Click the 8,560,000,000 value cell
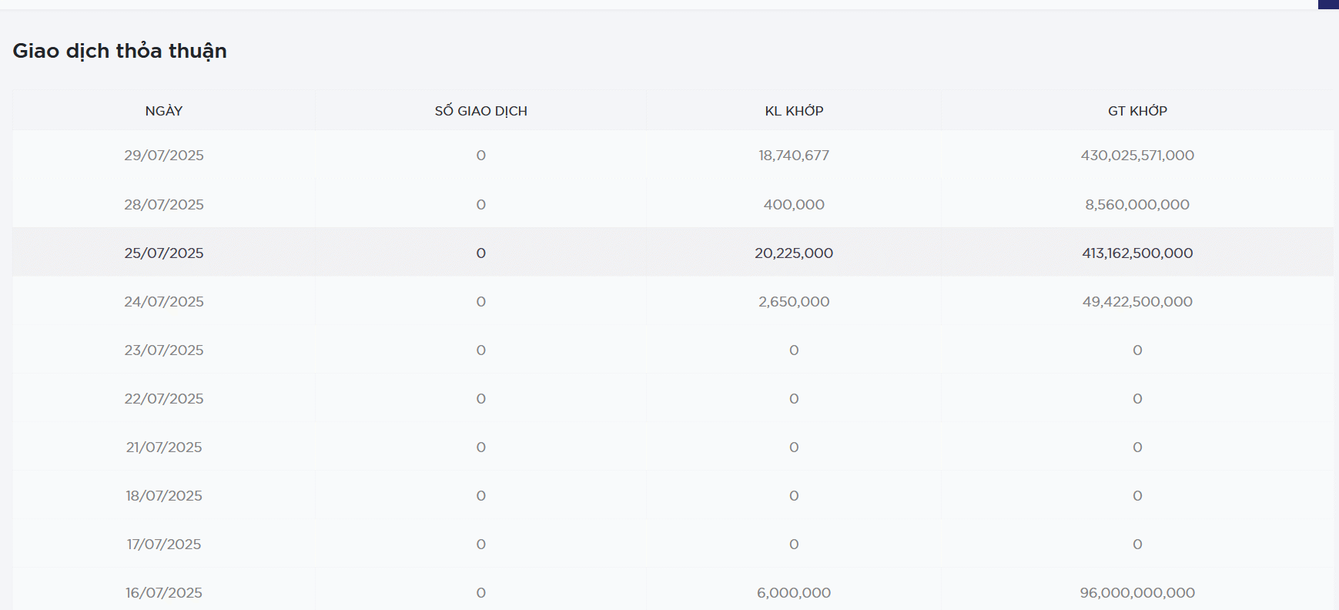Screen dimensions: 1339x610 (x=1137, y=205)
